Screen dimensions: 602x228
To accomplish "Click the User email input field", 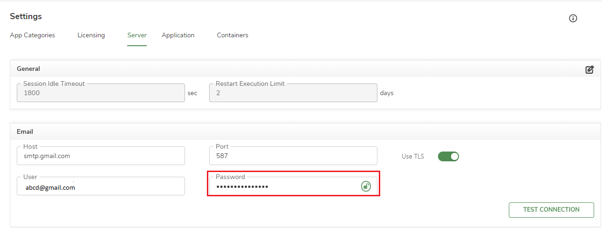I will click(101, 187).
